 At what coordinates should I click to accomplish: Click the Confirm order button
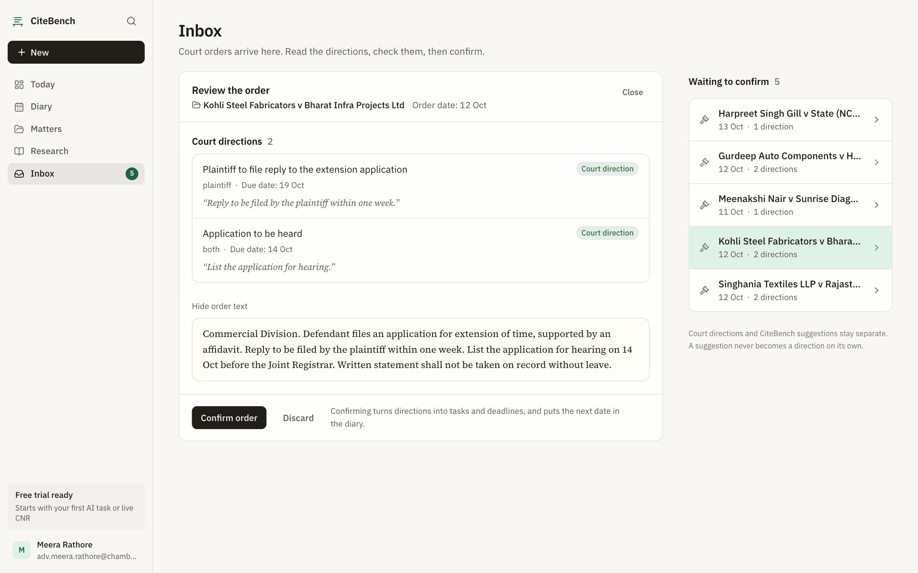pyautogui.click(x=229, y=418)
